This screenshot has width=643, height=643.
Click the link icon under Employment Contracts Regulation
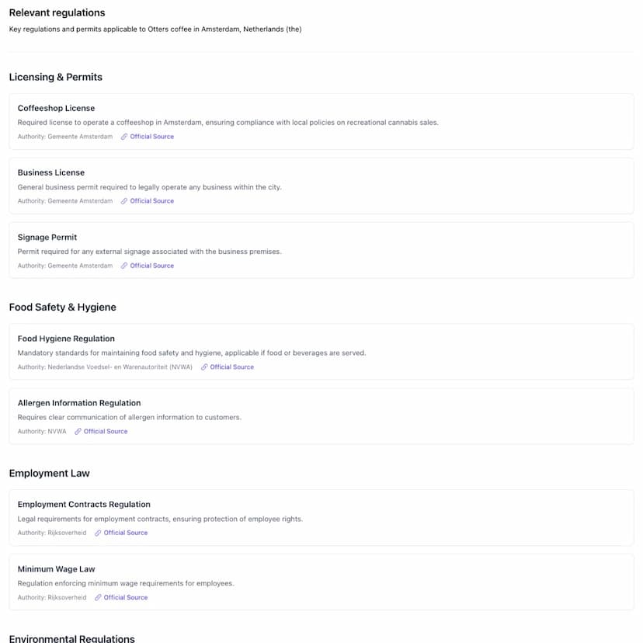[x=98, y=534]
